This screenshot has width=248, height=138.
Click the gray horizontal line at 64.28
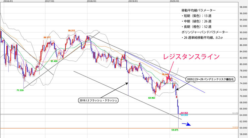click(x=119, y=114)
